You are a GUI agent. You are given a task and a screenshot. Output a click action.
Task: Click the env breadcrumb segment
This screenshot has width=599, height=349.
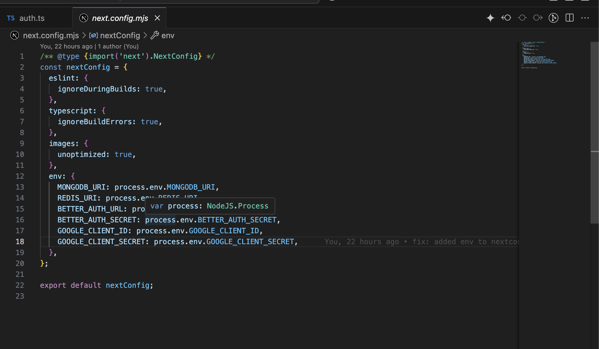tap(168, 35)
